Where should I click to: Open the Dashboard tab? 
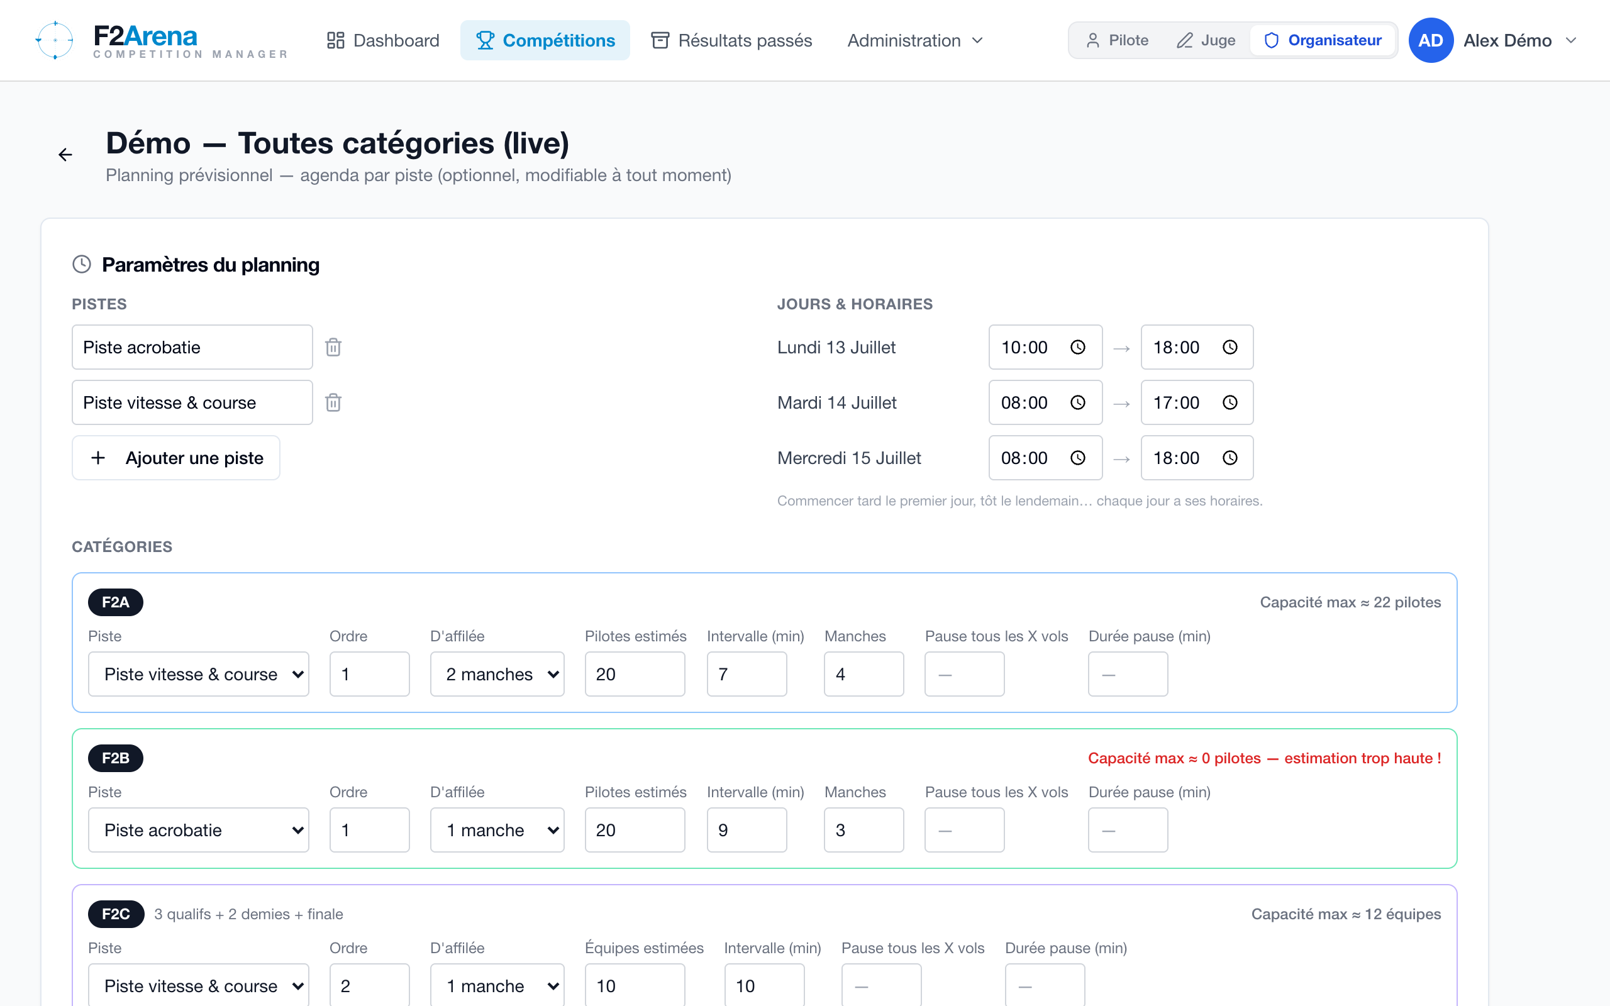[382, 40]
